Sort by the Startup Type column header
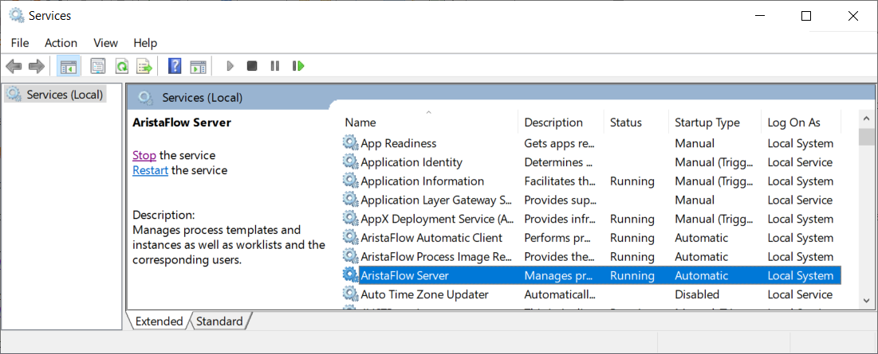This screenshot has height=354, width=878. click(x=715, y=123)
